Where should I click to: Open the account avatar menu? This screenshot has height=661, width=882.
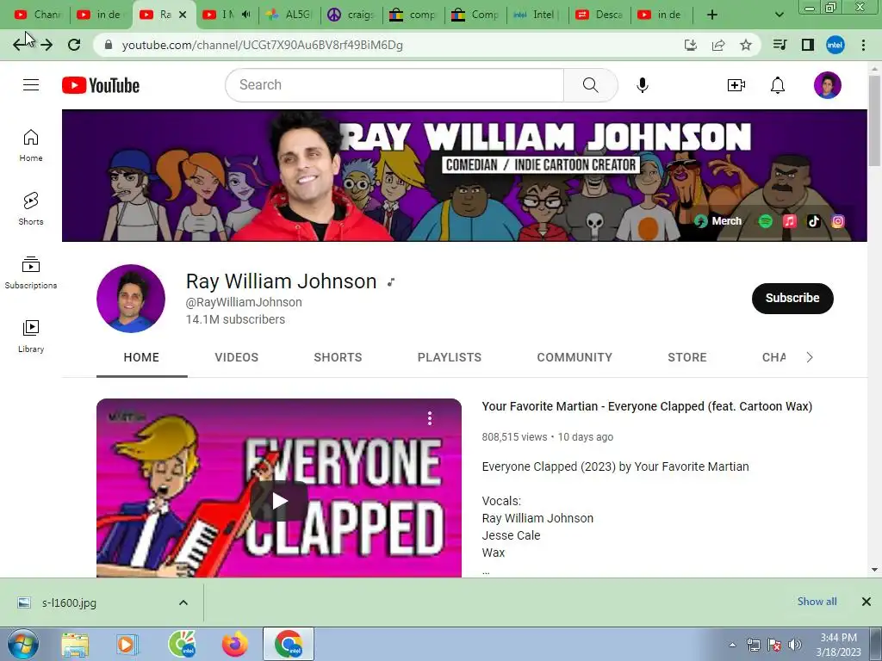(x=827, y=85)
